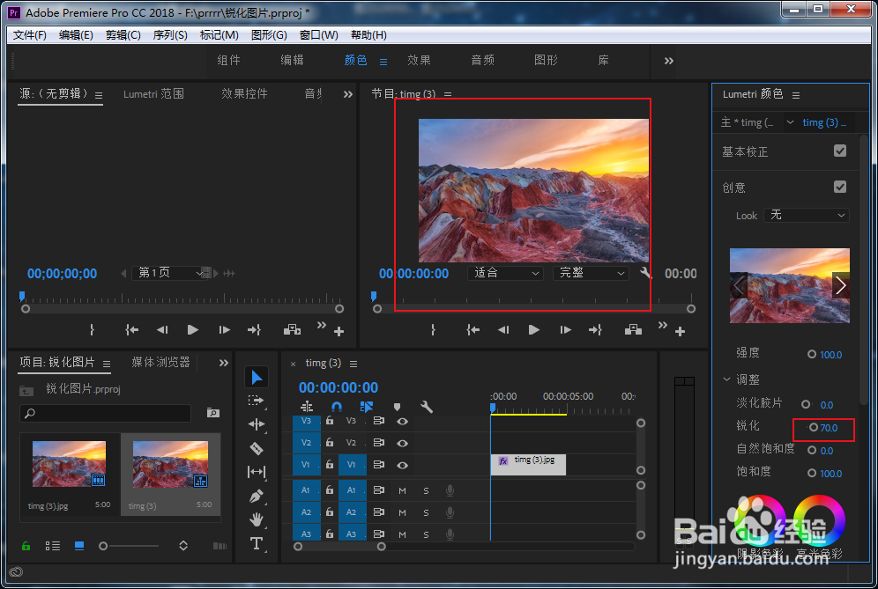The image size is (878, 589).
Task: Open timeline display settings wrench
Action: [427, 407]
